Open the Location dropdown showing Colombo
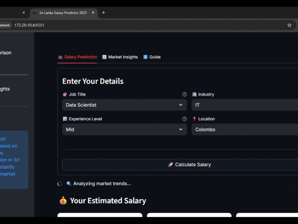Viewport: 298px width, 224px height. pyautogui.click(x=245, y=129)
